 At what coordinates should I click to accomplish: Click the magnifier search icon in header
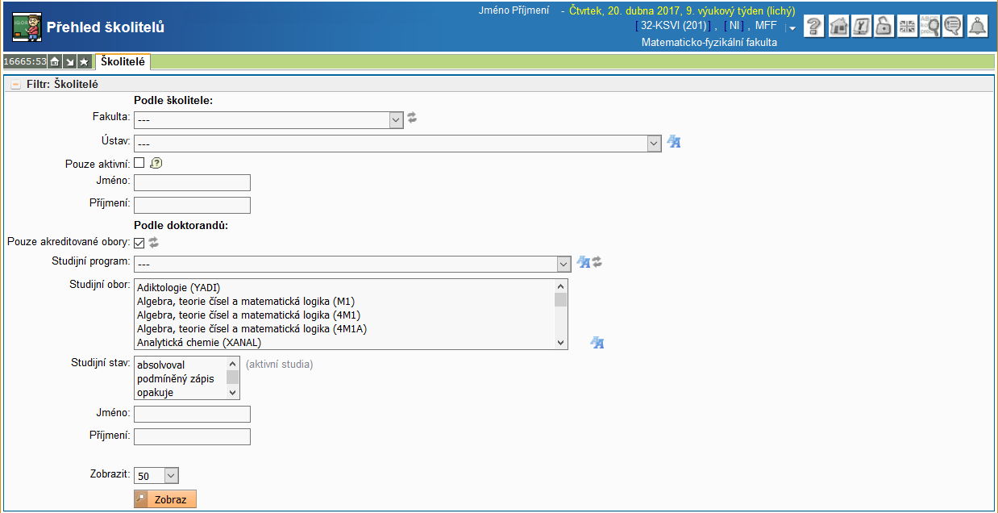tap(930, 27)
